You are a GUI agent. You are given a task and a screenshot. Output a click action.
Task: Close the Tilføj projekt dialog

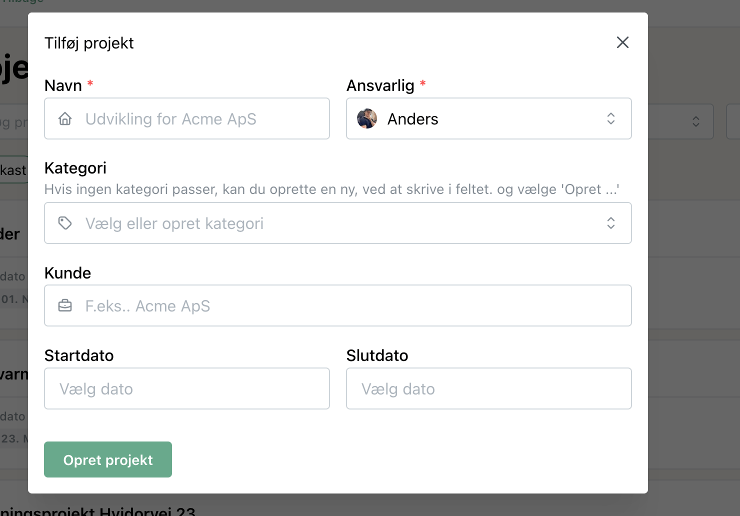pos(622,42)
